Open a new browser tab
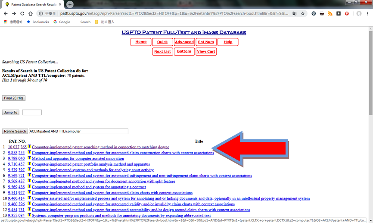The width and height of the screenshot is (373, 223). [x=70, y=4]
